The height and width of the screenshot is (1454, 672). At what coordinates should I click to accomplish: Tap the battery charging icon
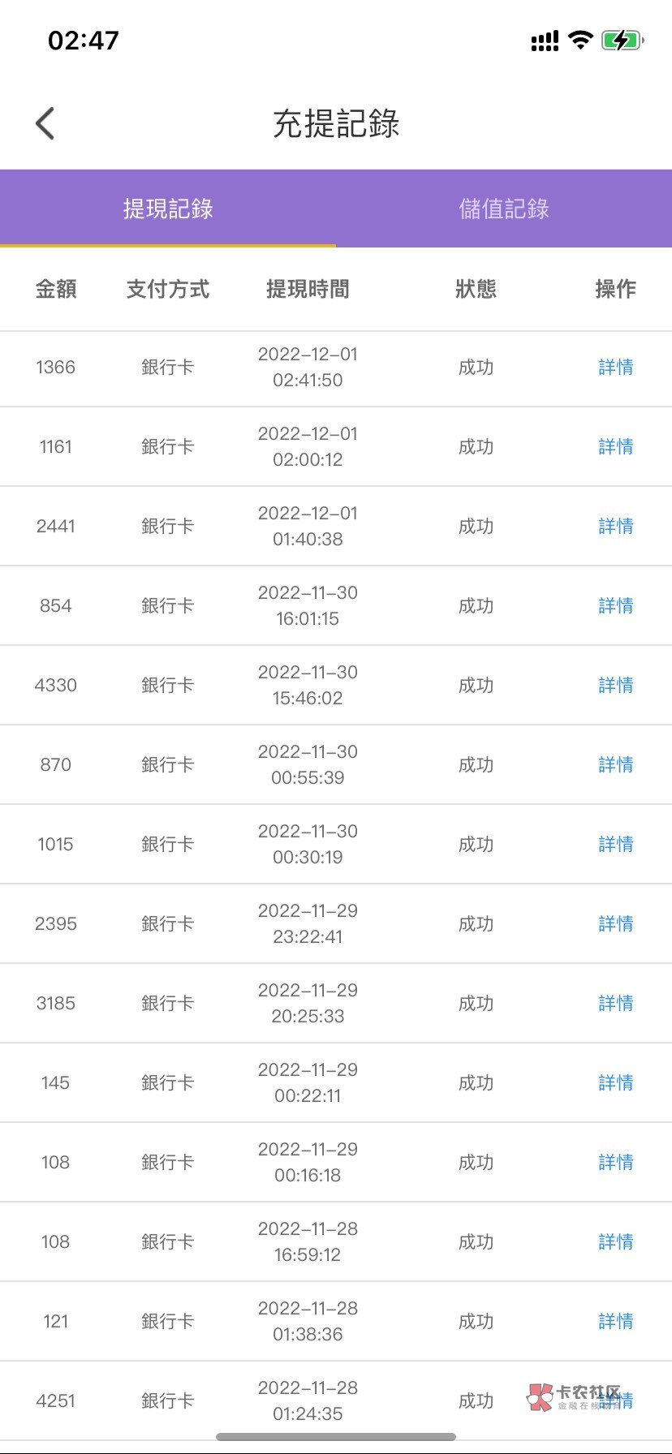click(x=622, y=40)
